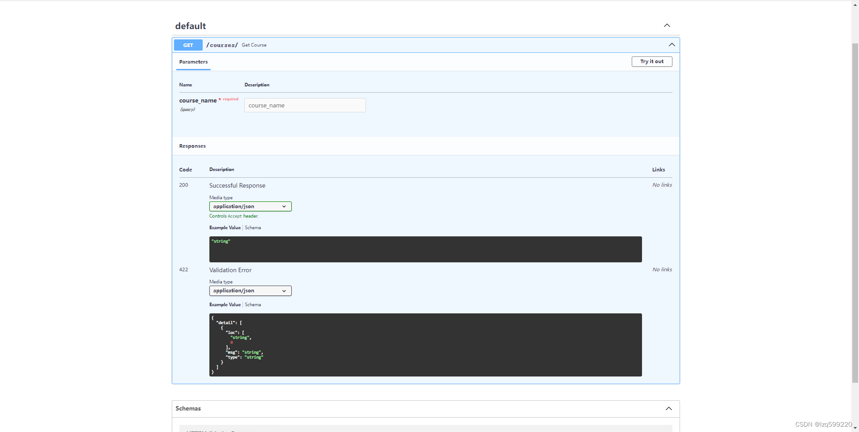Focus the course_name input field
Image resolution: width=859 pixels, height=432 pixels.
click(x=305, y=105)
